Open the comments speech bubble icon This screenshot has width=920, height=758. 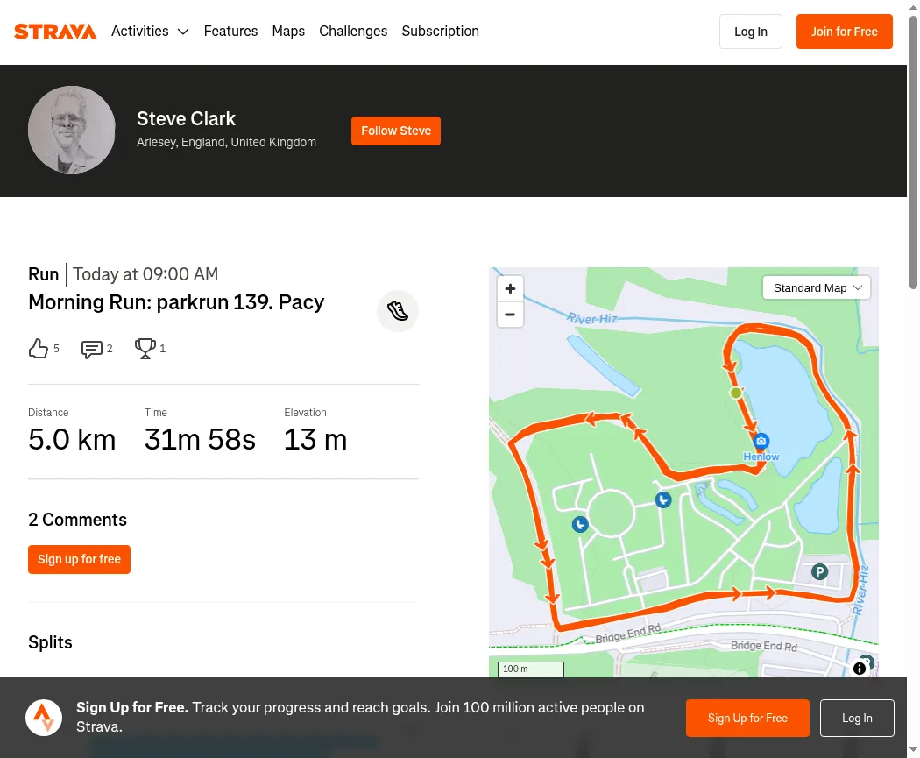[91, 349]
